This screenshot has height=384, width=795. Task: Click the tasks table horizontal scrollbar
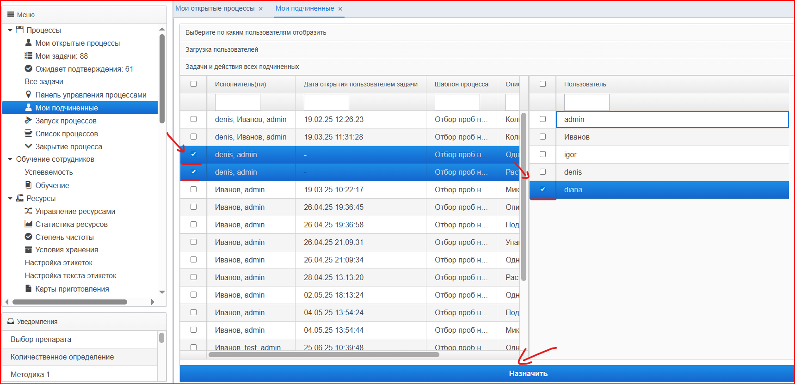tap(324, 355)
